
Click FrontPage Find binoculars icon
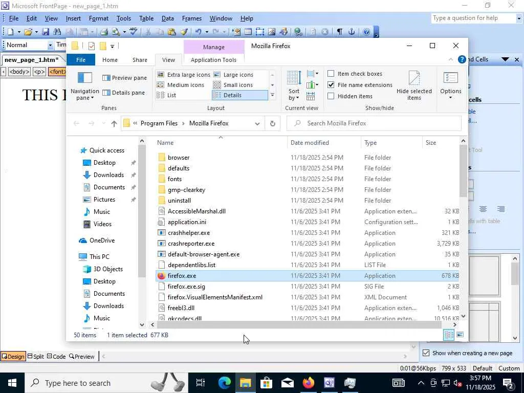[57, 32]
